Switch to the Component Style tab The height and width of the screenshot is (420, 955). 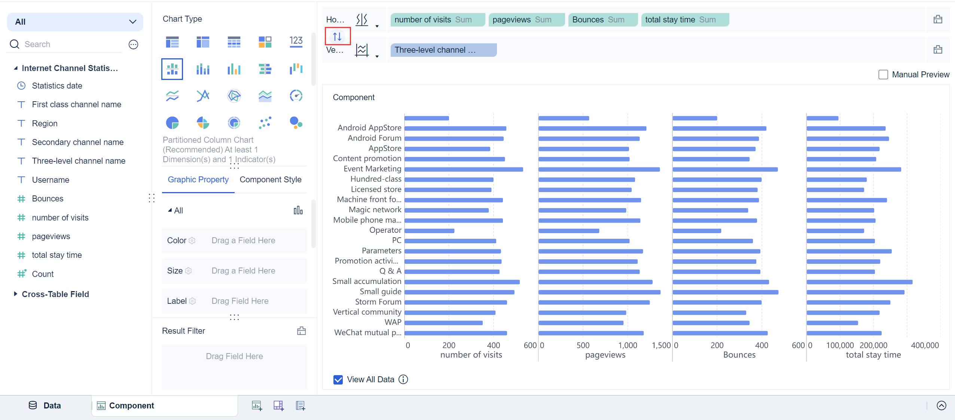pos(270,180)
